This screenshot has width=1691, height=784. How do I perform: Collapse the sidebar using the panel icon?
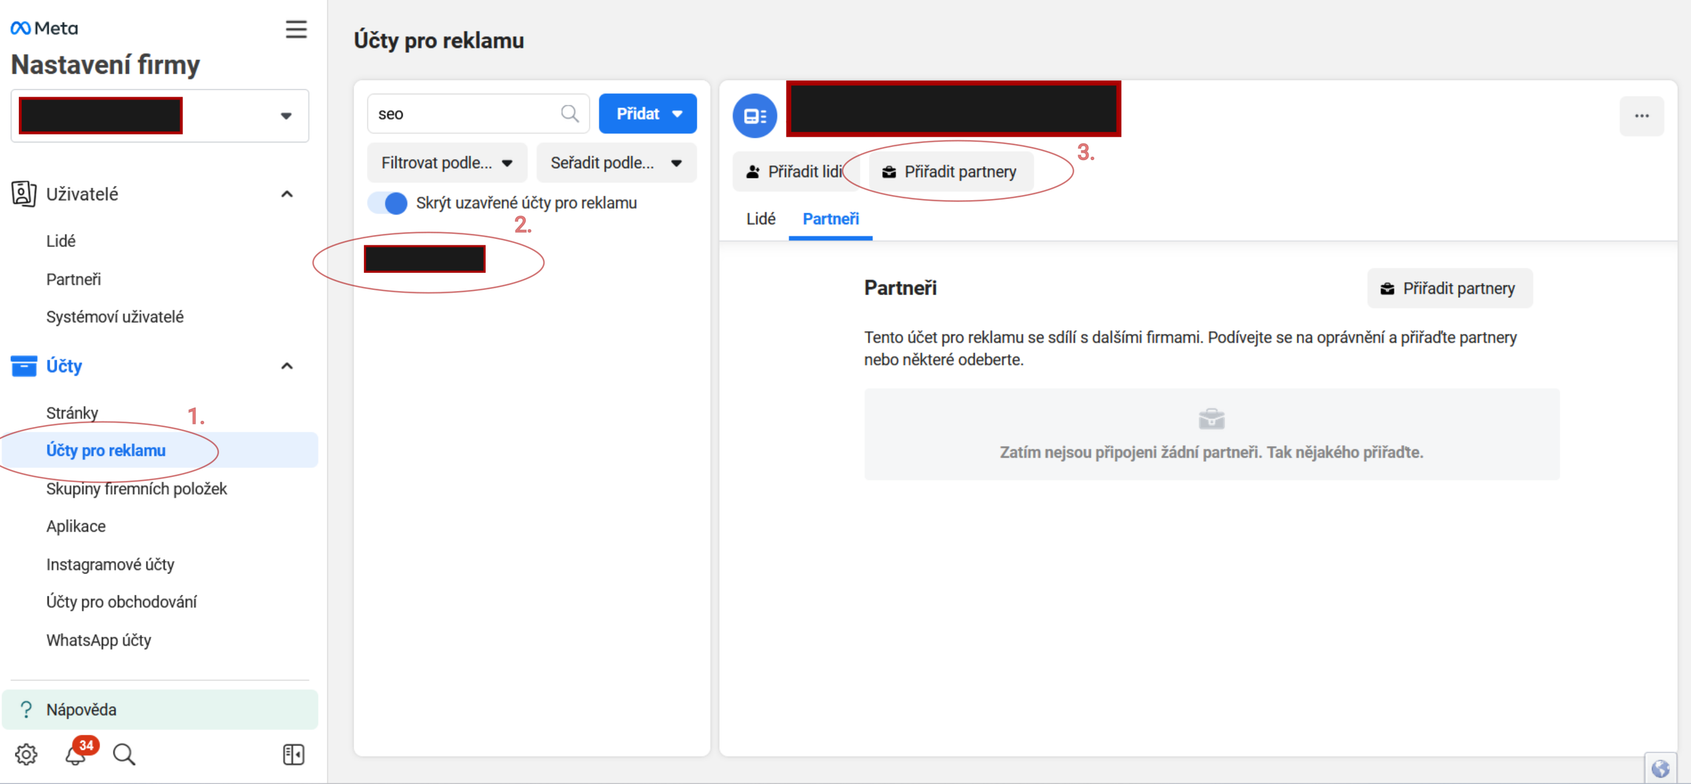(x=293, y=754)
